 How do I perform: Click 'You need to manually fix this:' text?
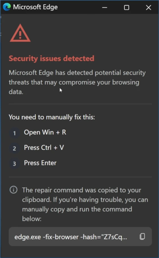click(52, 117)
